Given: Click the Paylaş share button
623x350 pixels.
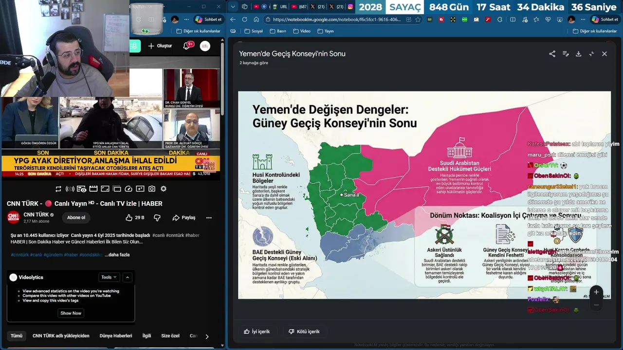Looking at the screenshot, I should [x=183, y=218].
